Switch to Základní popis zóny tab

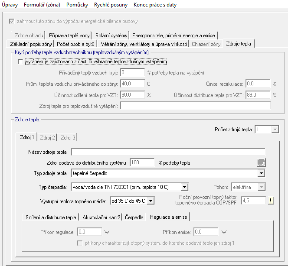point(31,44)
